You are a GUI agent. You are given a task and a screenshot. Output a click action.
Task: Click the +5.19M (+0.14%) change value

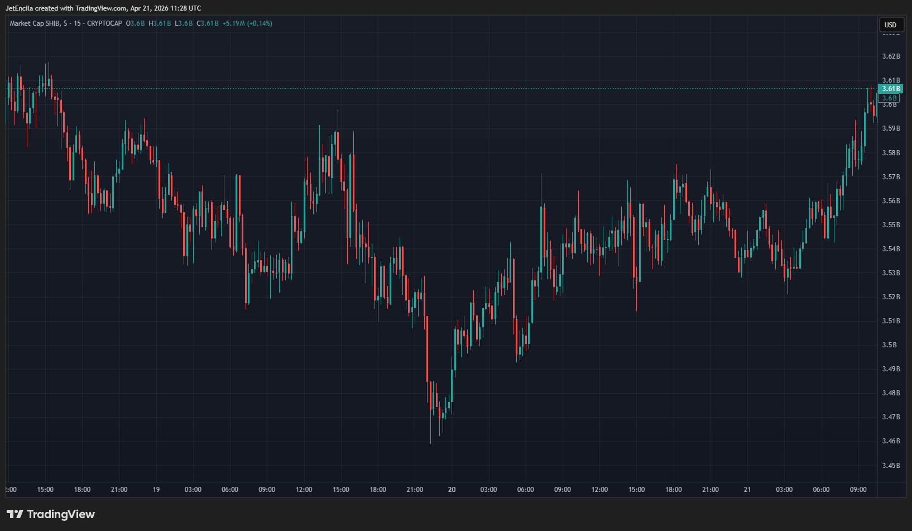[x=247, y=23]
